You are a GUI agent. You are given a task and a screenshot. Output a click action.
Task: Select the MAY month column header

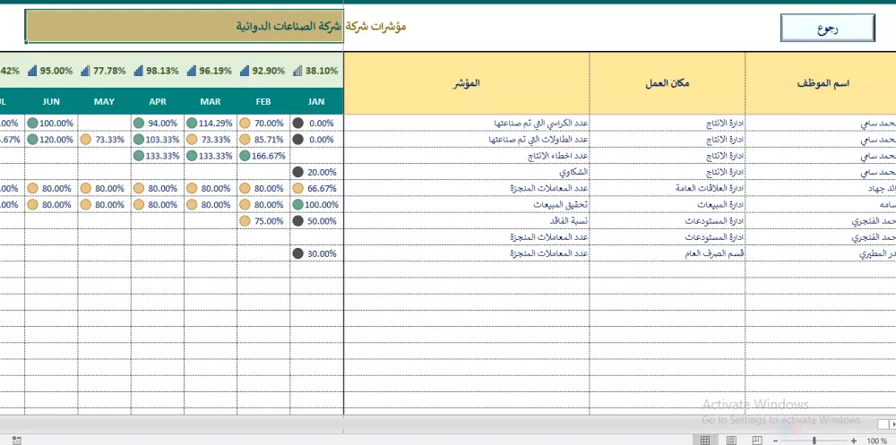point(104,102)
